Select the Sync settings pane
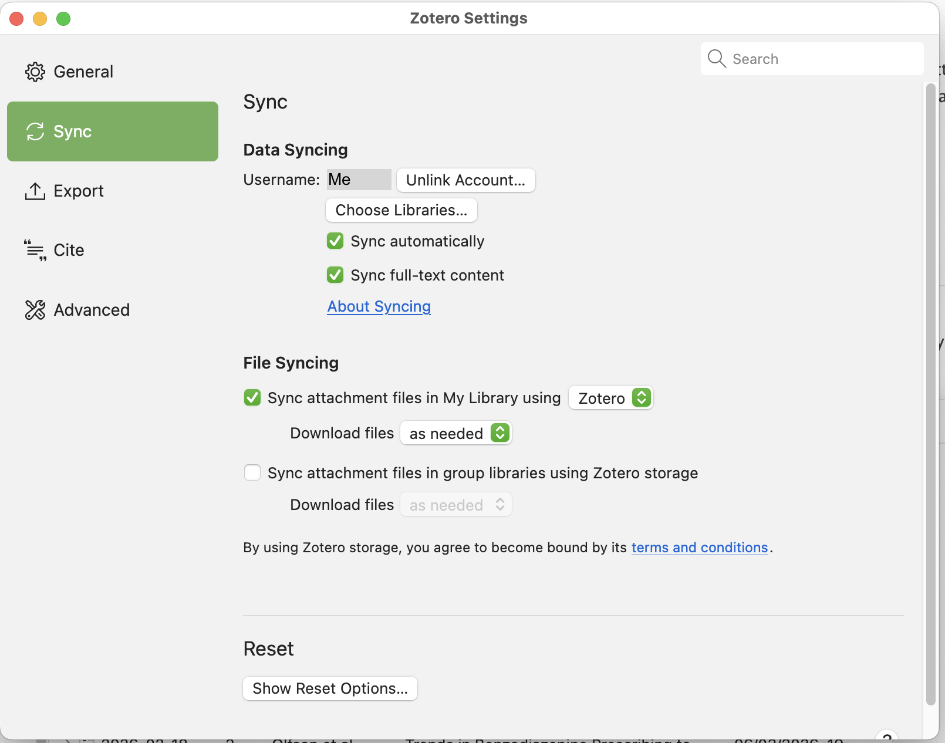The width and height of the screenshot is (945, 743). [x=113, y=131]
